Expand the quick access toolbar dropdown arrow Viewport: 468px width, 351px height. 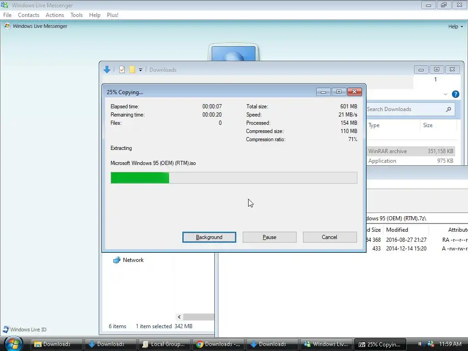click(140, 70)
